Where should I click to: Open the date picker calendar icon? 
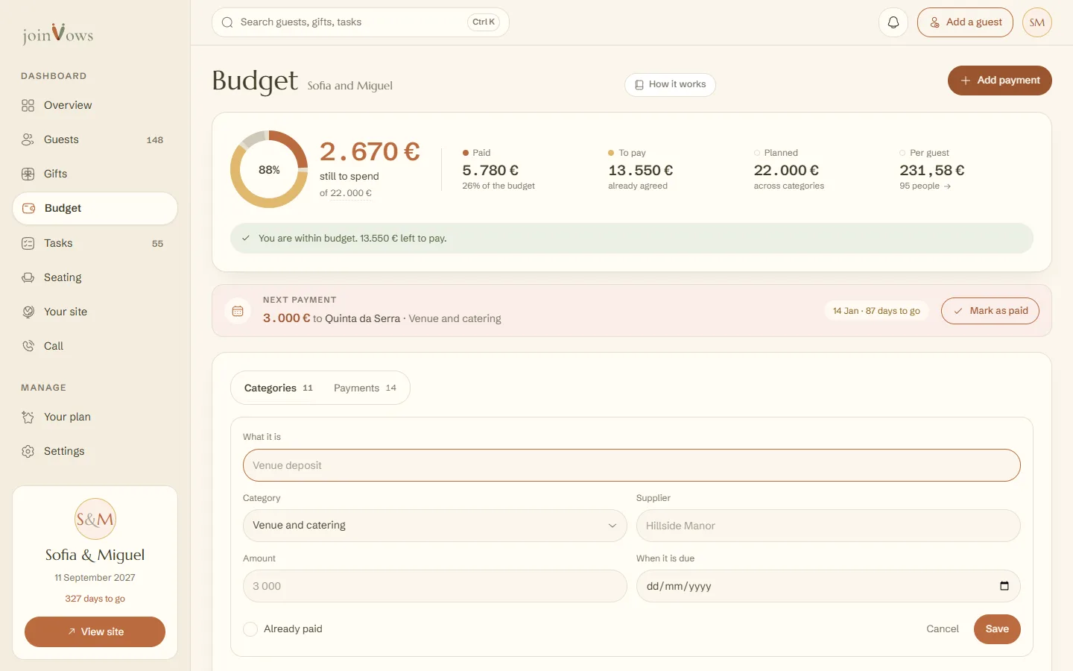coord(1004,586)
